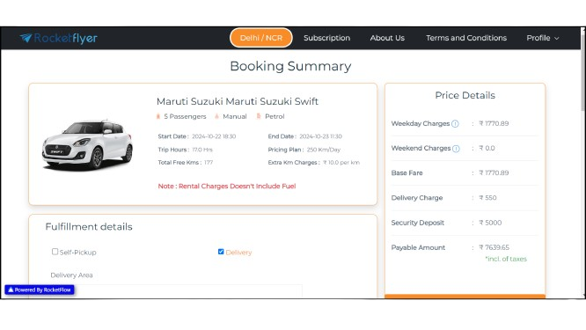This screenshot has height=330, width=586.
Task: Open Terms and Conditions
Action: pyautogui.click(x=466, y=38)
